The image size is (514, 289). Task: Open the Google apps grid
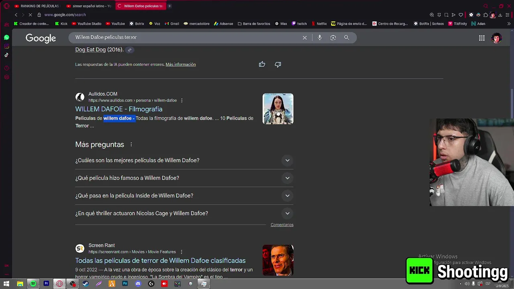coord(482,38)
